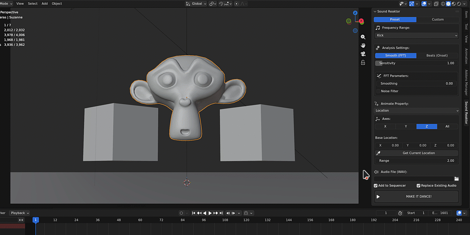This screenshot has width=470, height=235.
Task: Uncheck Replace Existing Audio checkbox
Action: click(418, 186)
